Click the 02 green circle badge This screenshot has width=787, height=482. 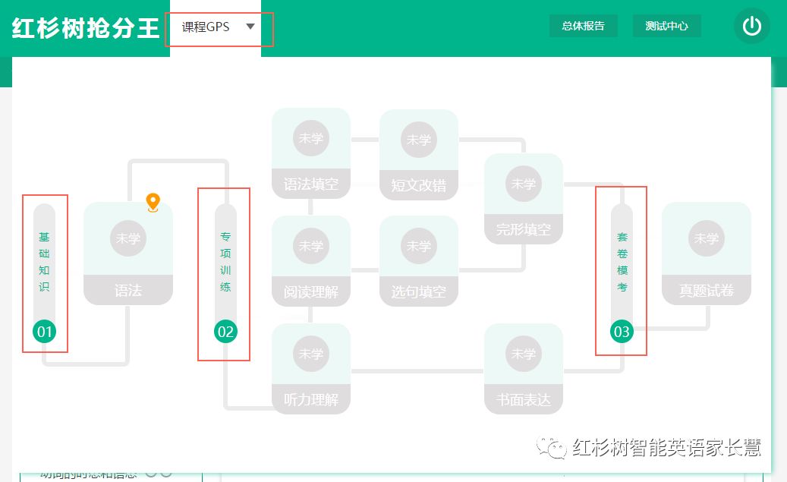point(225,332)
